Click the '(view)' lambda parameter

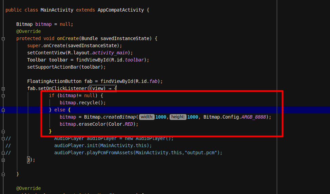(98, 89)
